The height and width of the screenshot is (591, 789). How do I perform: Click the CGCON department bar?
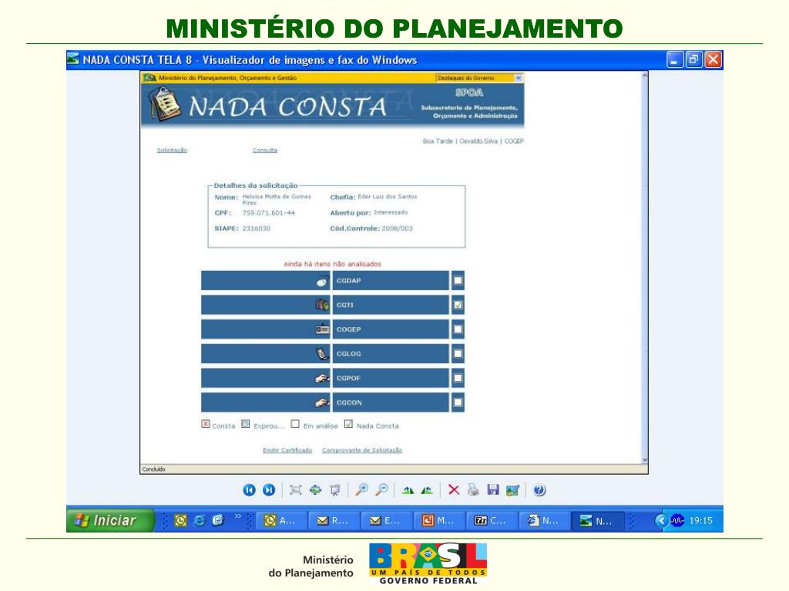(x=391, y=402)
